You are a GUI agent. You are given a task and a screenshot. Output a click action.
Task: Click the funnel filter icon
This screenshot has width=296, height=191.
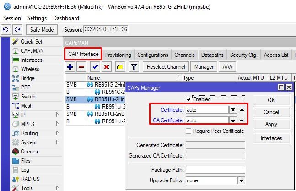click(x=134, y=67)
